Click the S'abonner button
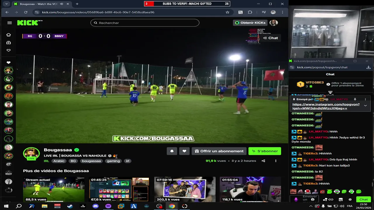Viewport: 374px width, 210px height. tap(265, 151)
